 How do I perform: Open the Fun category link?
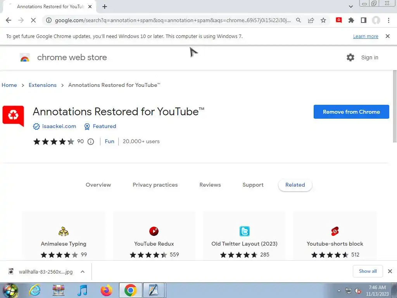click(109, 141)
